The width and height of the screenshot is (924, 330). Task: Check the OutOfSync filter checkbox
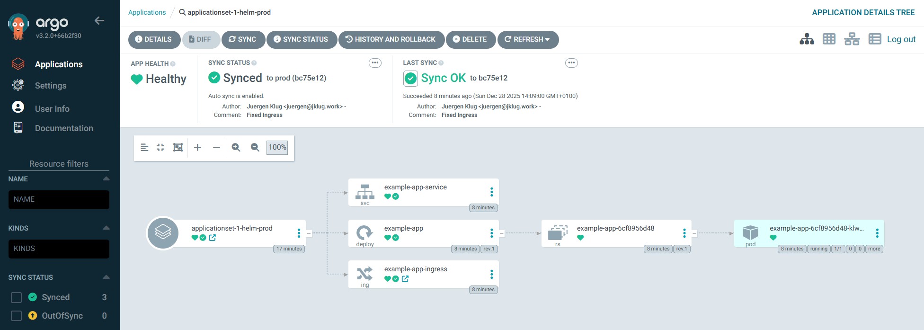point(16,316)
